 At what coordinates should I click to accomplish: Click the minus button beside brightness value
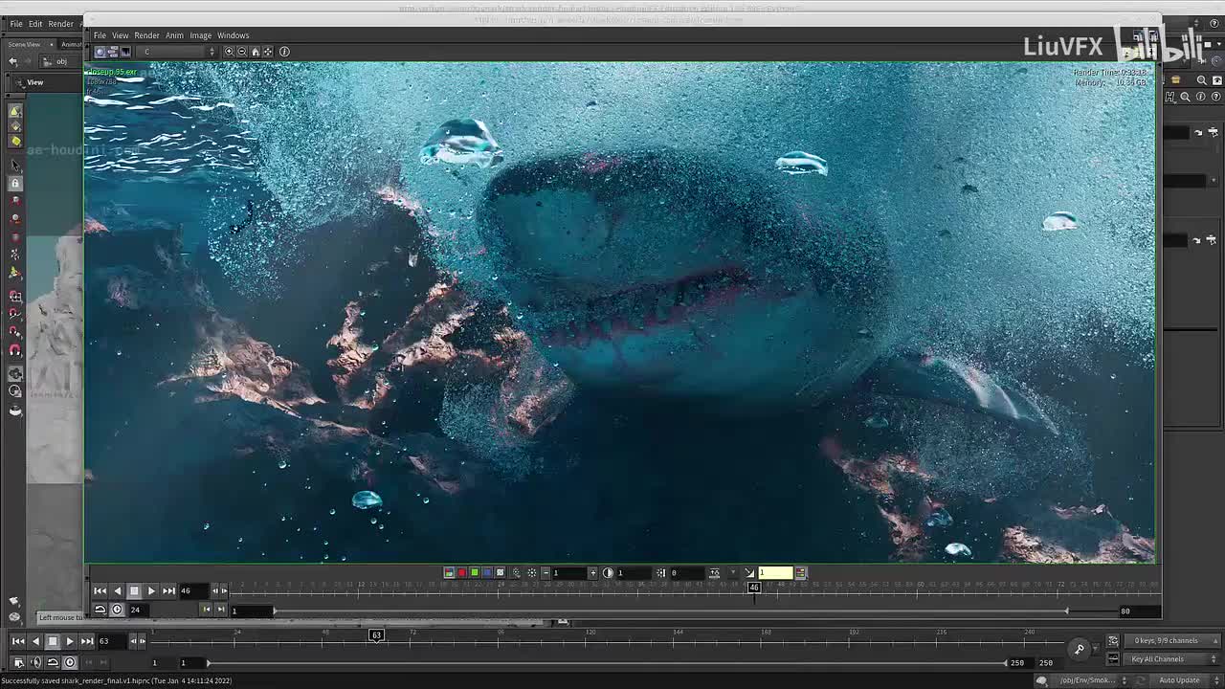[546, 573]
